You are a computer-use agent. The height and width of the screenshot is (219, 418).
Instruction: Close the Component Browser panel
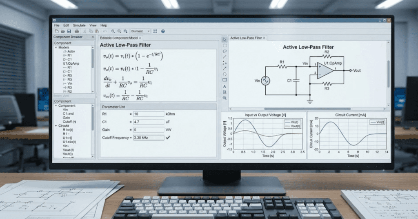[x=93, y=37]
